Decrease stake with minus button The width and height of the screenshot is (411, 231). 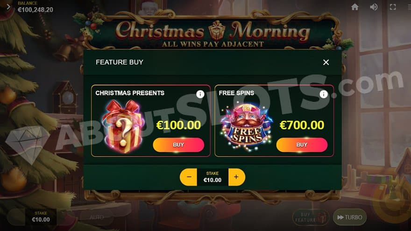click(x=189, y=177)
